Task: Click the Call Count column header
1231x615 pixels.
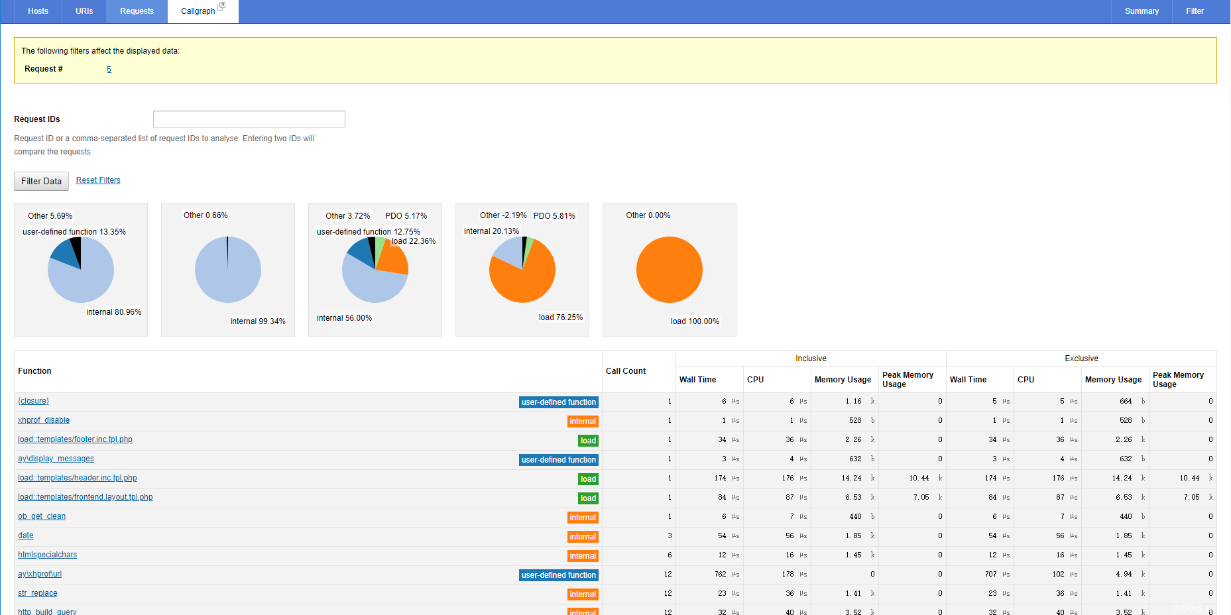Action: pyautogui.click(x=625, y=371)
